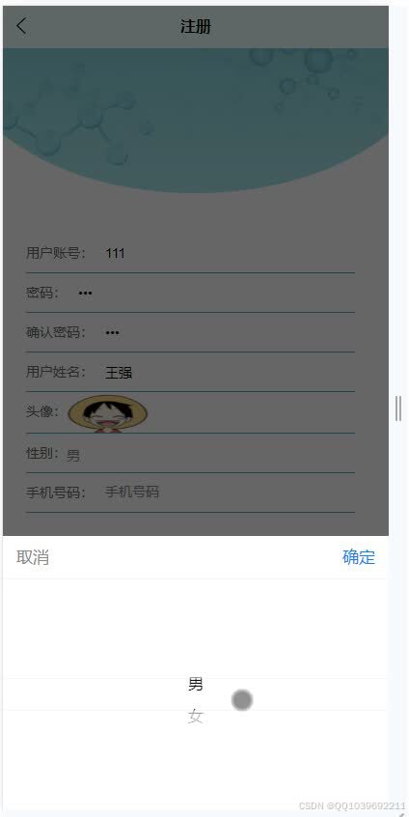Click the dimmed overlay below phone field

click(x=196, y=524)
